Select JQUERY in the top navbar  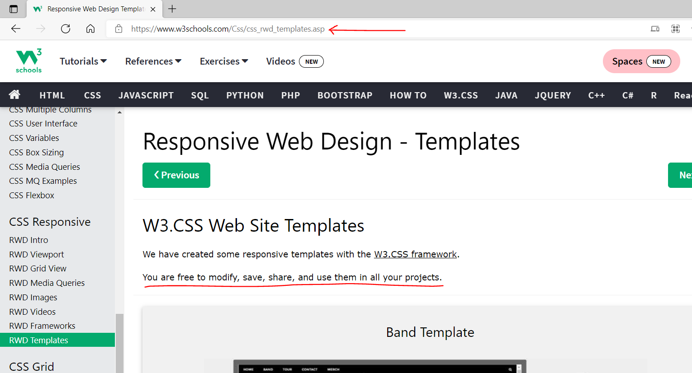(x=553, y=95)
